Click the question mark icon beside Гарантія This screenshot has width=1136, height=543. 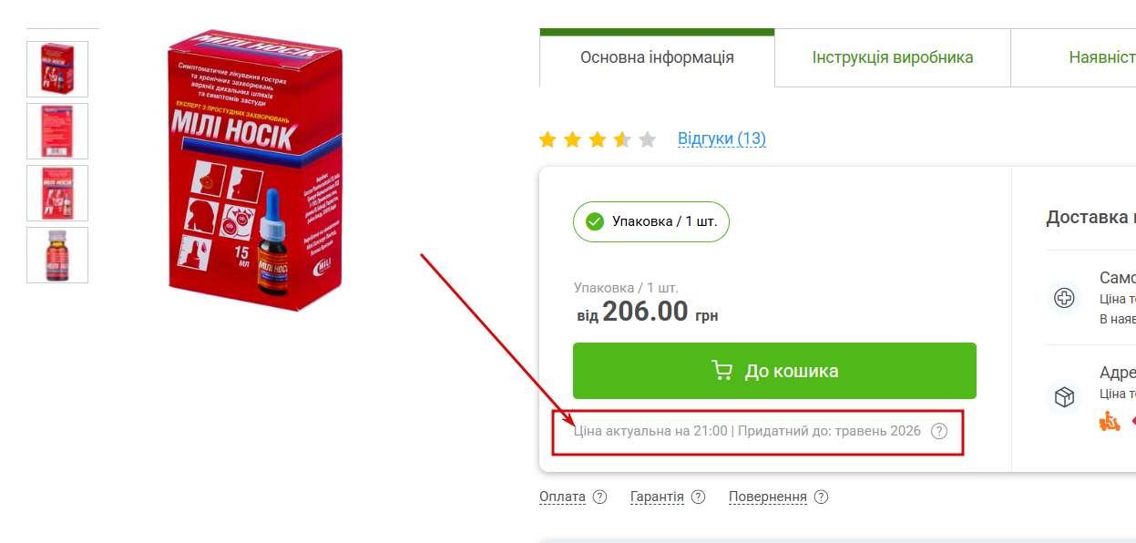pos(698,497)
